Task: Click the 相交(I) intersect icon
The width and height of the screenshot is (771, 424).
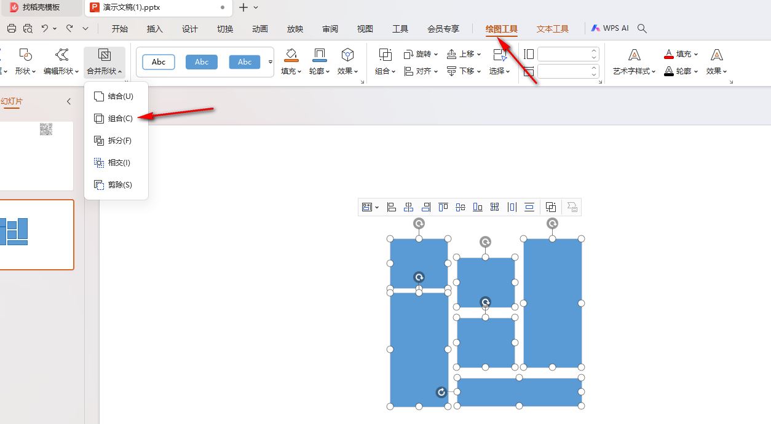Action: (x=98, y=163)
